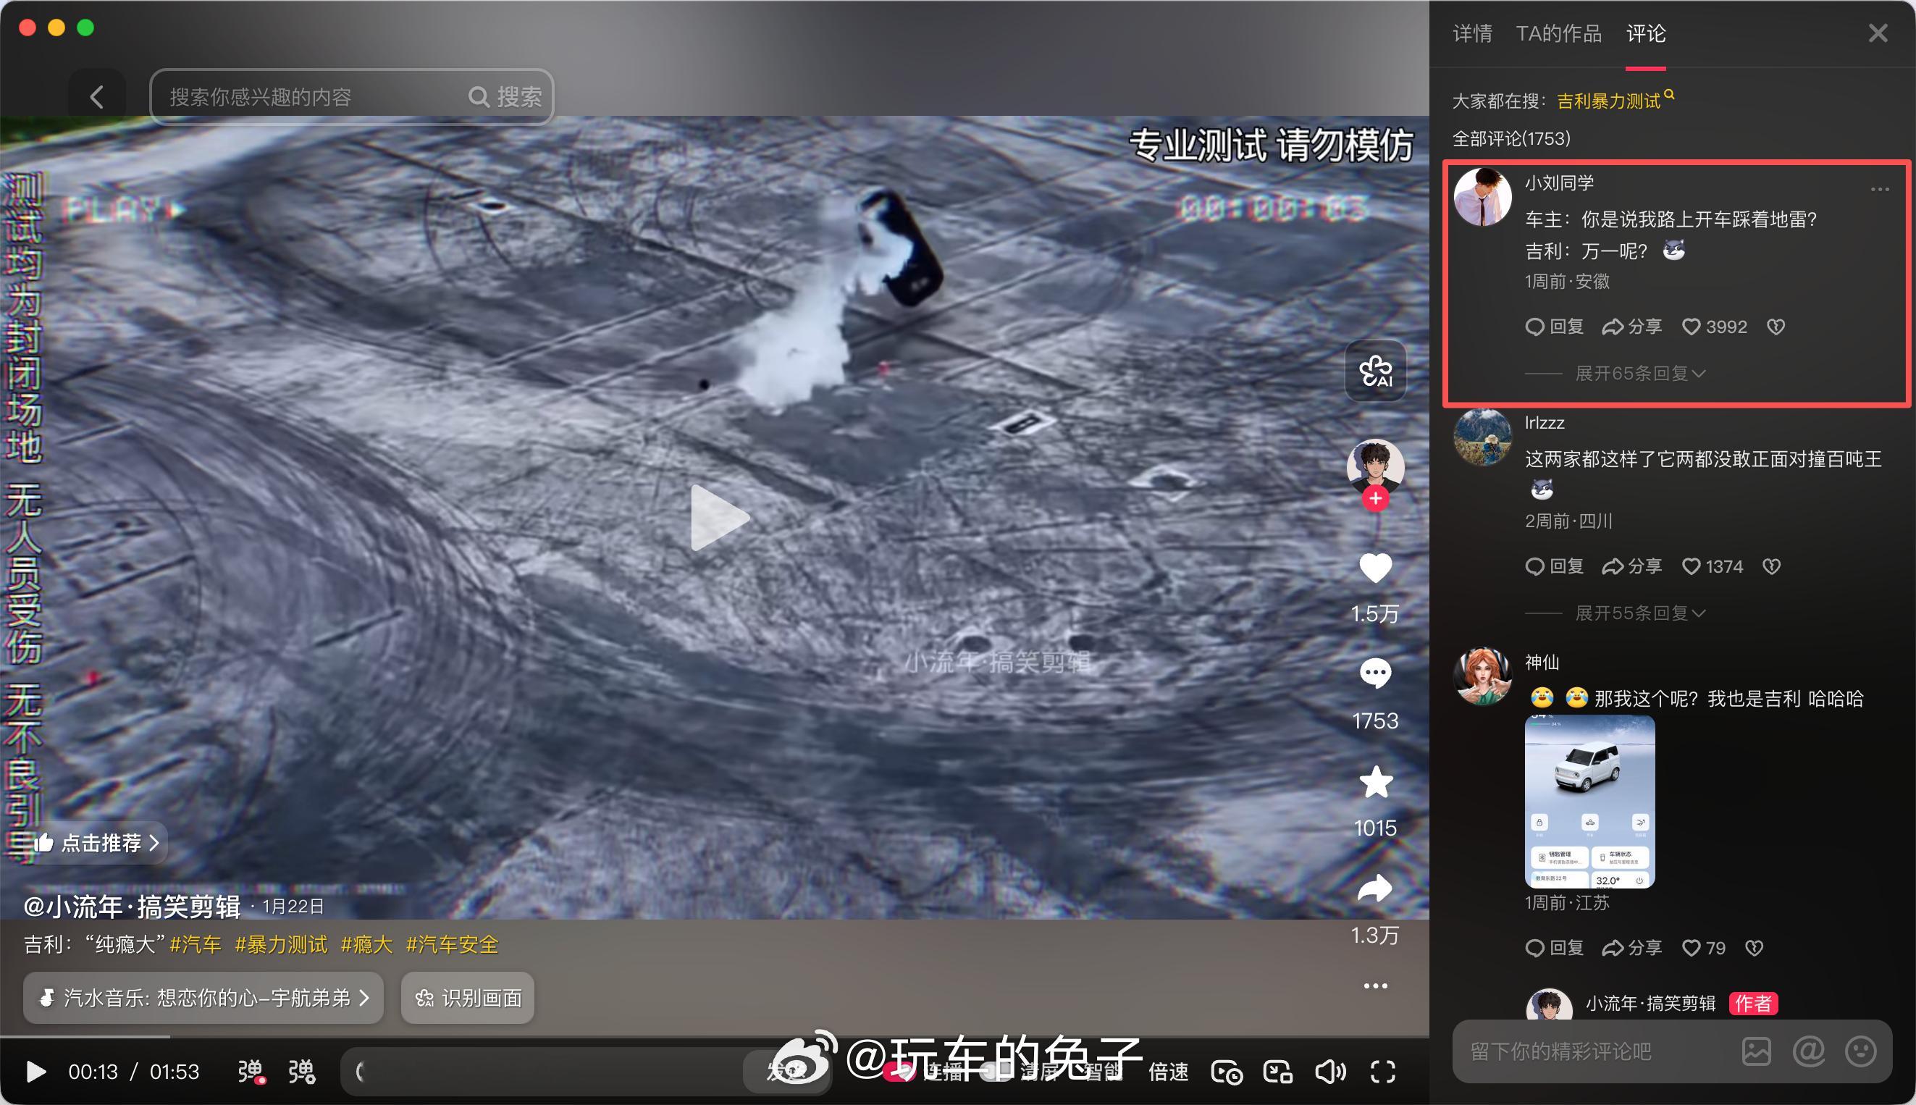Open the 倍速 playback speed menu
The width and height of the screenshot is (1916, 1105).
(x=1169, y=1072)
